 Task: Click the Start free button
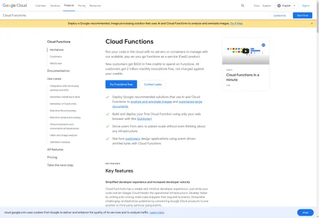coord(302,15)
